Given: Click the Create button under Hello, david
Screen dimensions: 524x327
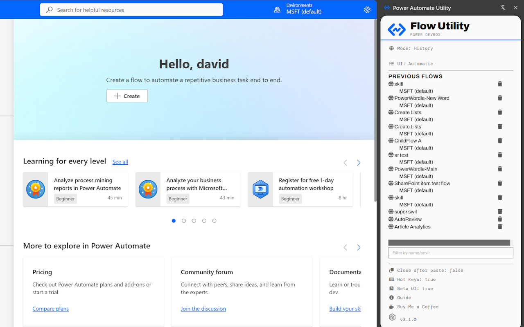Looking at the screenshot, I should (x=127, y=96).
